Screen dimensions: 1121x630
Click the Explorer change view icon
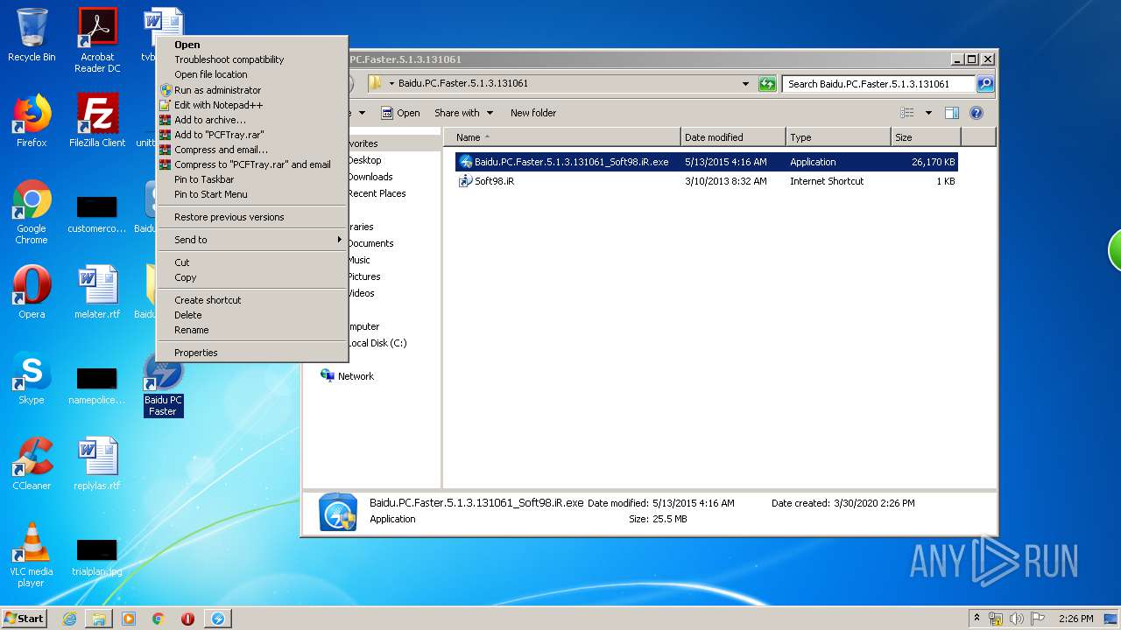click(x=907, y=113)
